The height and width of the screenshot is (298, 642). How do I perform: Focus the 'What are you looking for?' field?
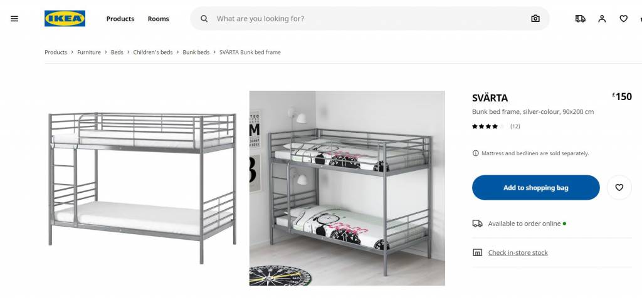370,18
